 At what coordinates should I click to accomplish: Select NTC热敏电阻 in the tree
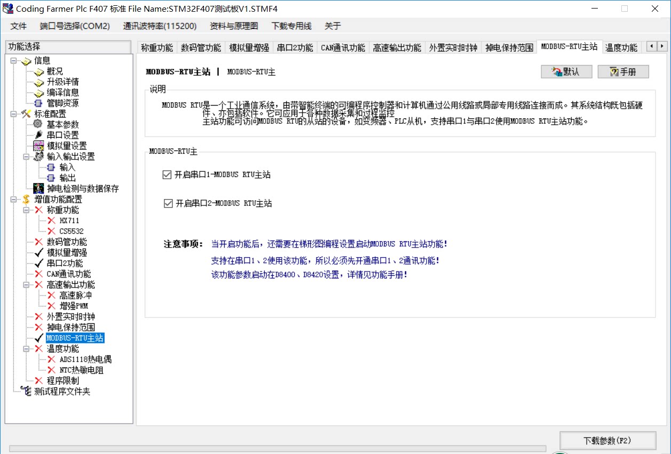[81, 370]
